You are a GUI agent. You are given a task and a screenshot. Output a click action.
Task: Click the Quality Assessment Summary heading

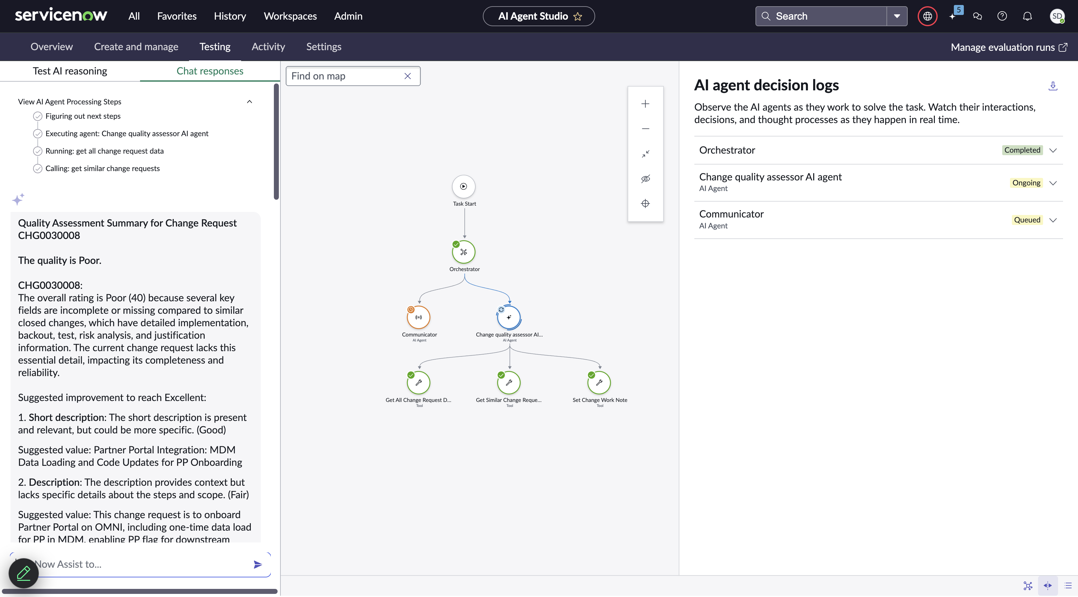click(127, 230)
